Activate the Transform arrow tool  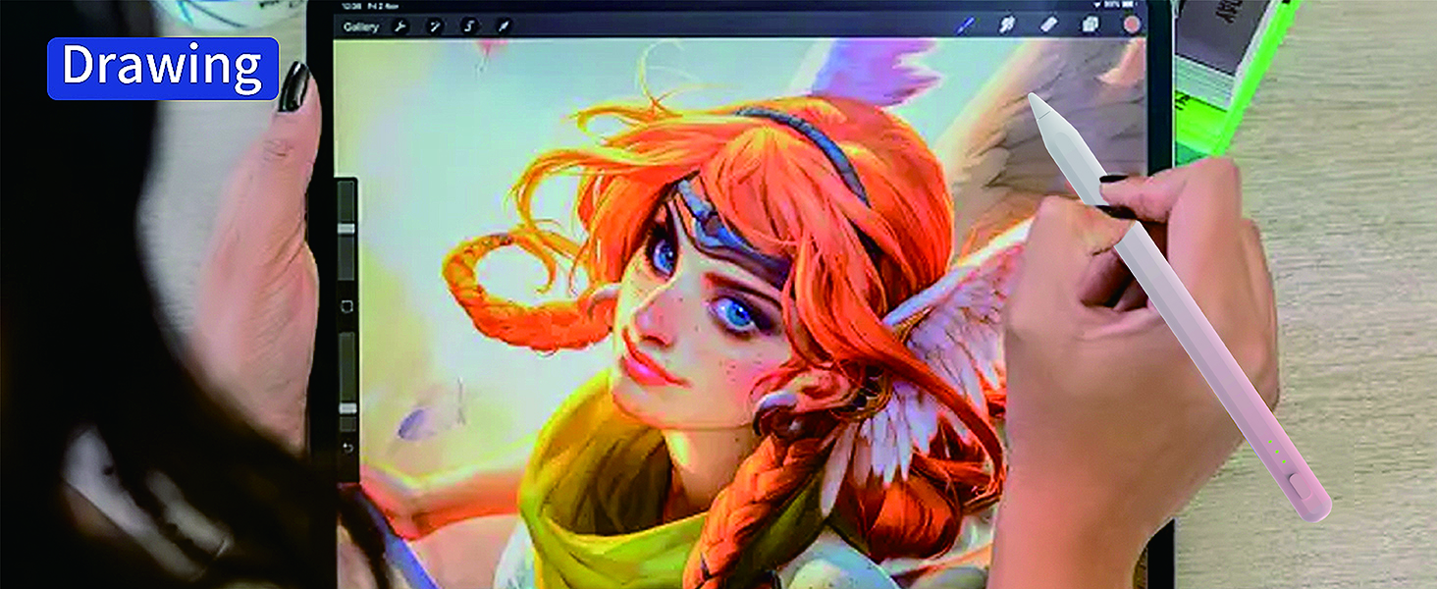[503, 27]
